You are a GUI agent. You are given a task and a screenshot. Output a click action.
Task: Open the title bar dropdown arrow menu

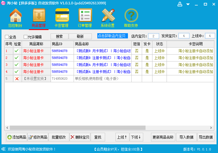[188, 4]
